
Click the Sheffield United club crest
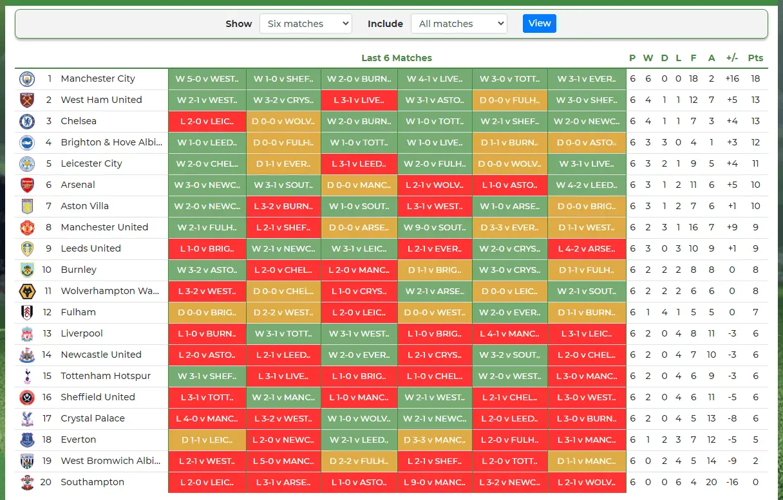[27, 398]
